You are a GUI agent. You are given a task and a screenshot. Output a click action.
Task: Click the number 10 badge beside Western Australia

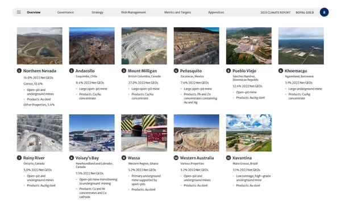coord(176,158)
